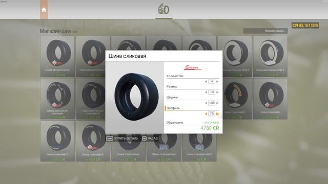
Task: Click the Купить деталь button
Action: (x=122, y=139)
